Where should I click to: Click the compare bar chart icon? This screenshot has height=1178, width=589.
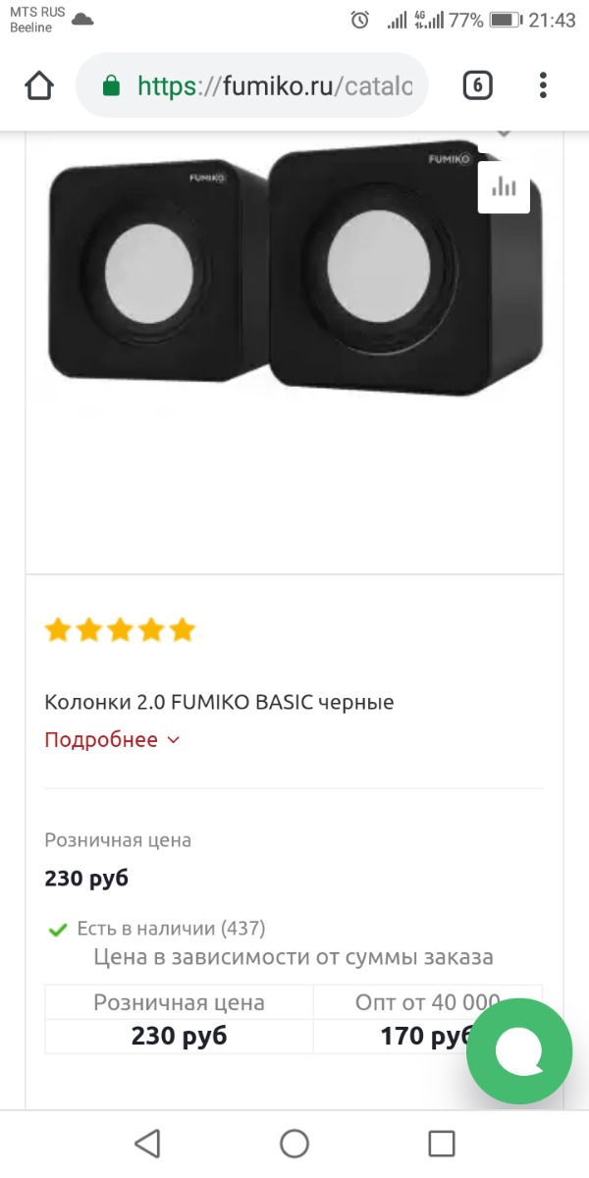coord(504,187)
